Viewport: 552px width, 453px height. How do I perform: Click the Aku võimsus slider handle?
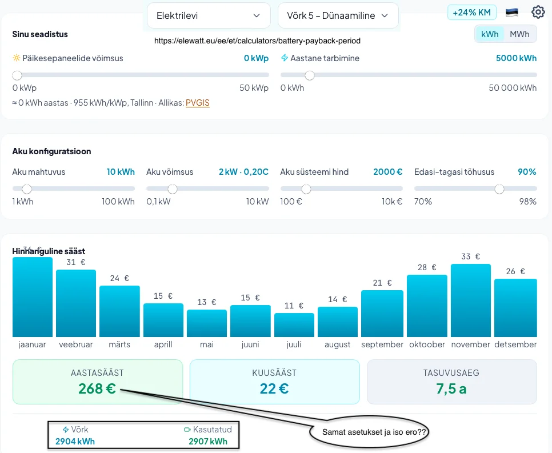point(173,189)
